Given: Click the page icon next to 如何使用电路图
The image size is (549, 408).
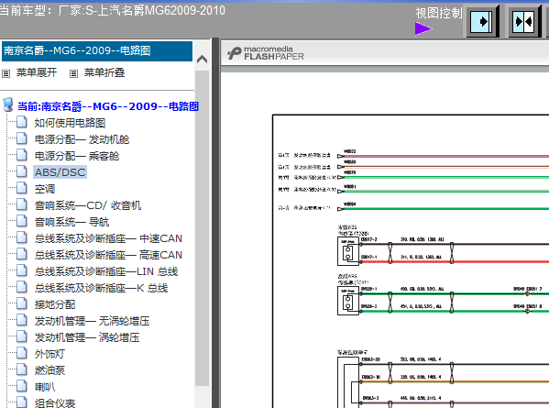Looking at the screenshot, I should (22, 122).
